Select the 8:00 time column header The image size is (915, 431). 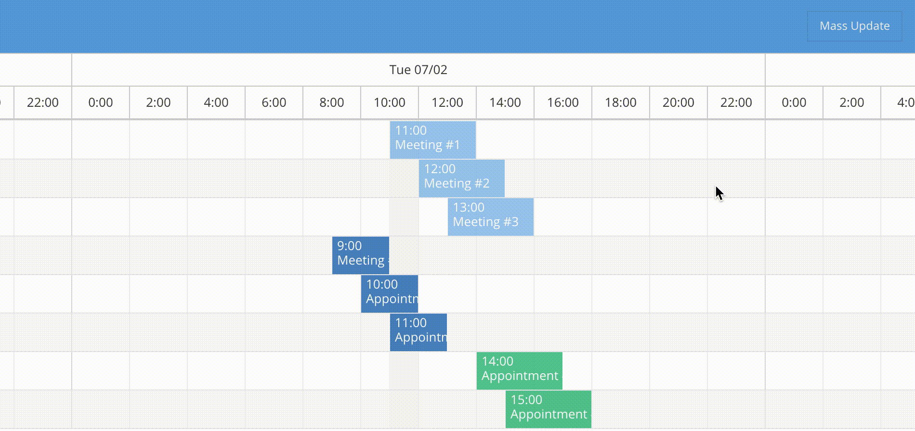(x=332, y=102)
